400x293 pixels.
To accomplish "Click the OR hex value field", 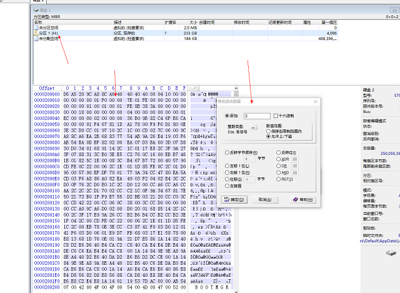I will tap(295, 166).
